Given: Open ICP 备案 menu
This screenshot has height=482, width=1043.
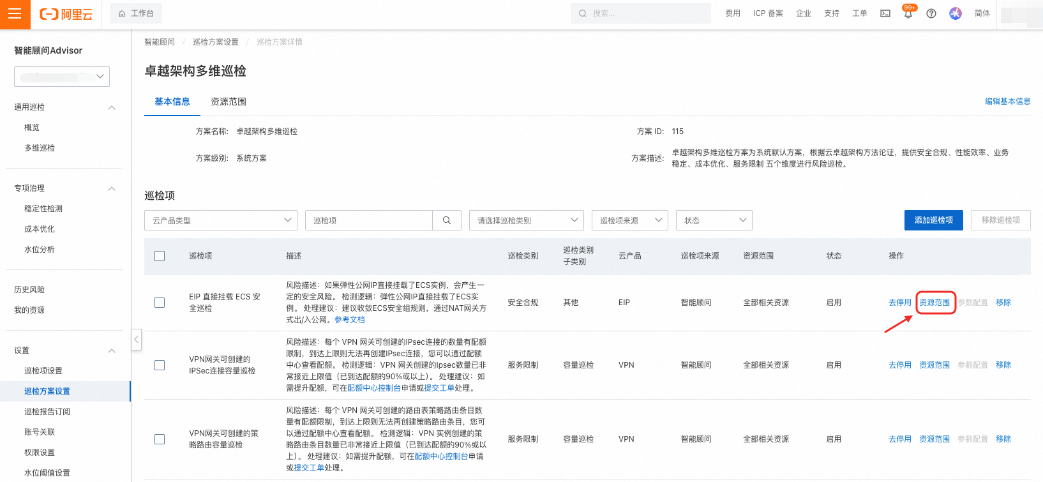Looking at the screenshot, I should coord(768,13).
